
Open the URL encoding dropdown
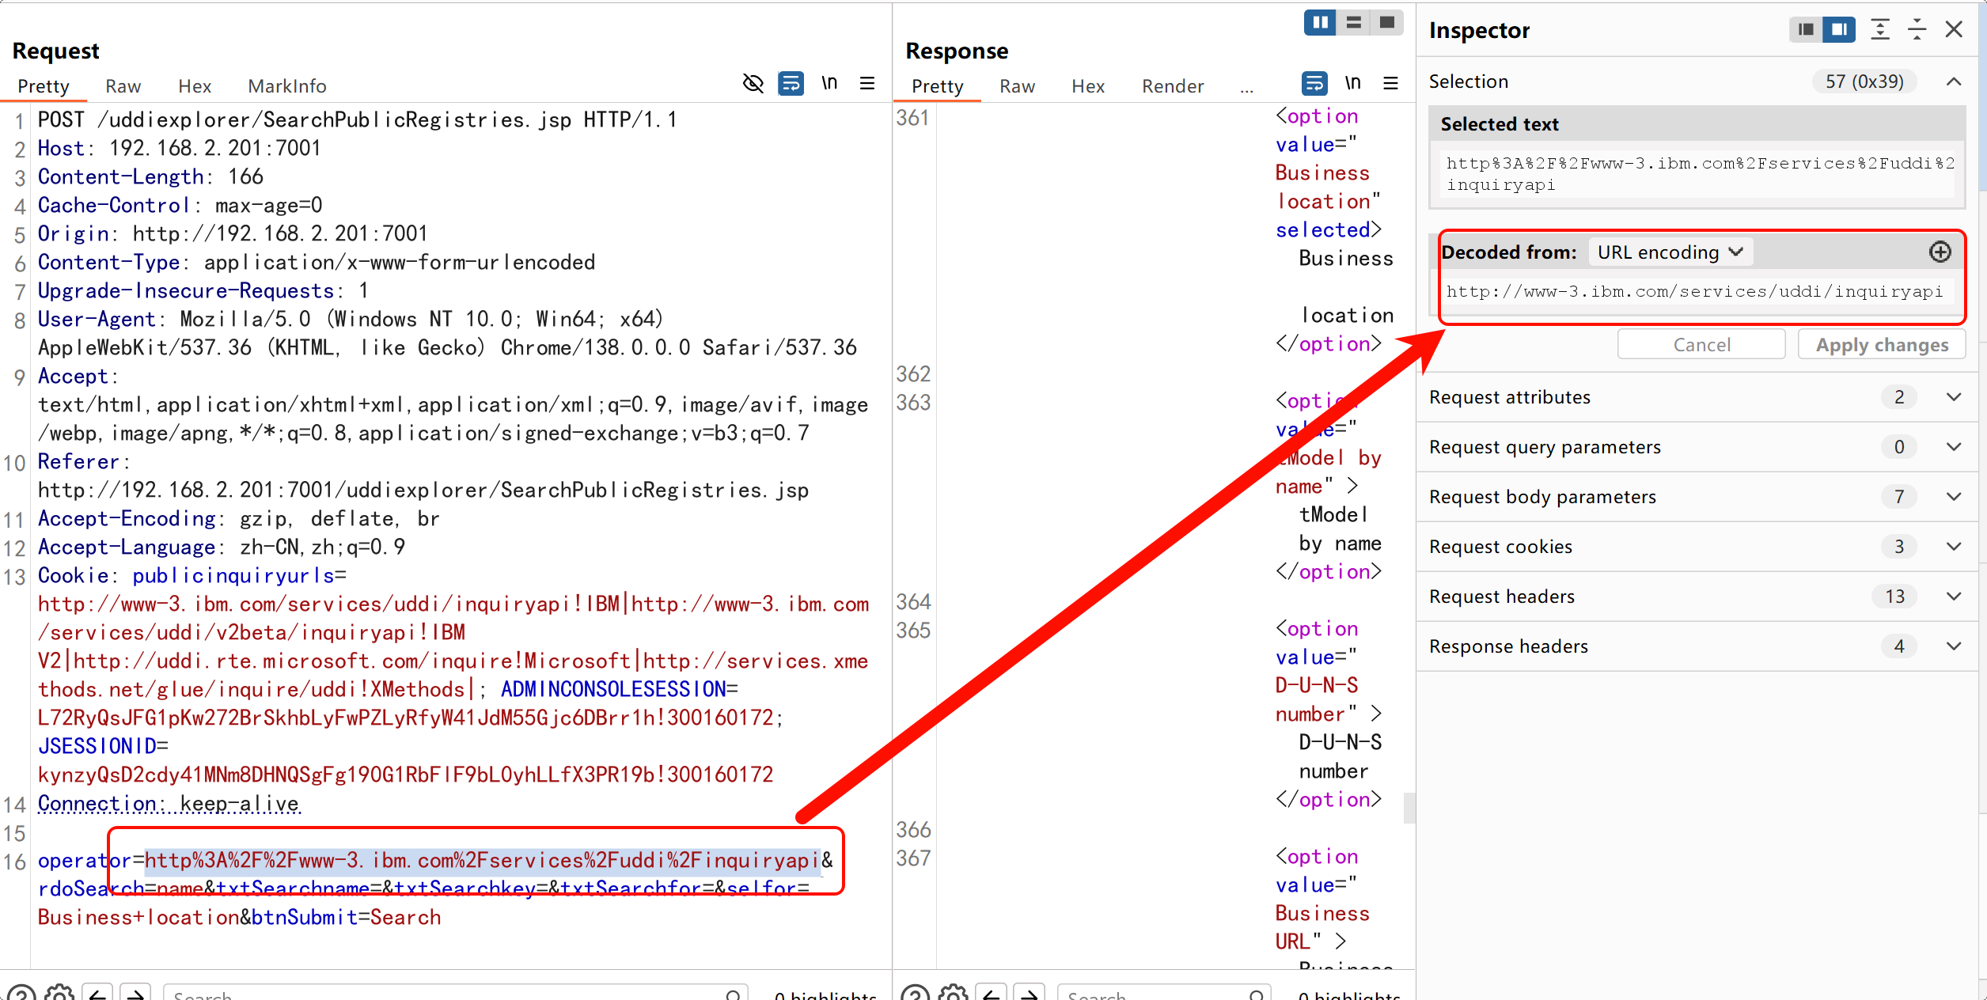pyautogui.click(x=1670, y=252)
